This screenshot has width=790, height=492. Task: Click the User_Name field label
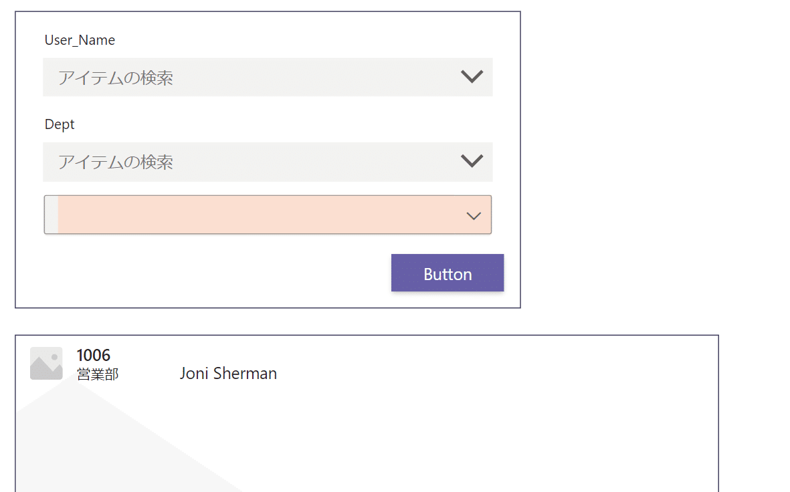tap(80, 40)
